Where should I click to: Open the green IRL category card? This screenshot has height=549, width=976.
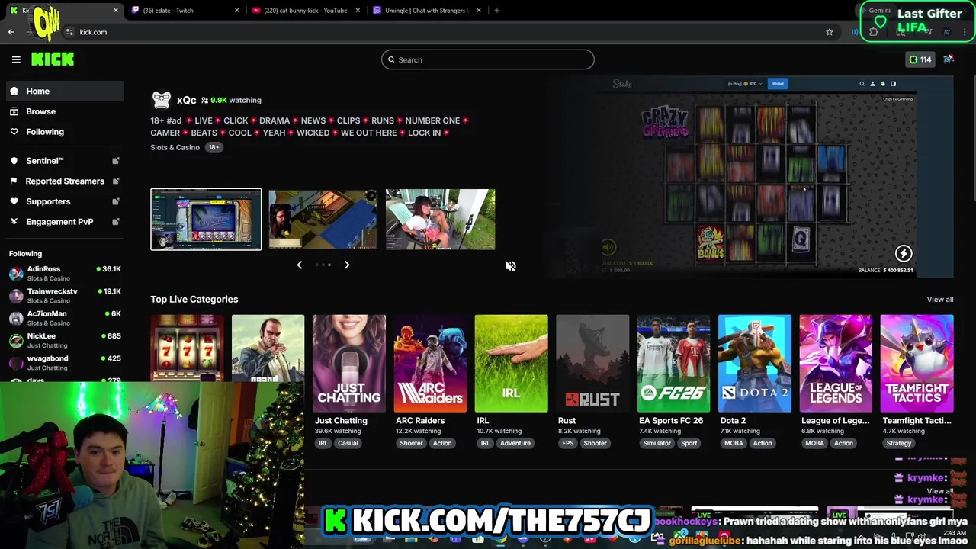pyautogui.click(x=511, y=363)
